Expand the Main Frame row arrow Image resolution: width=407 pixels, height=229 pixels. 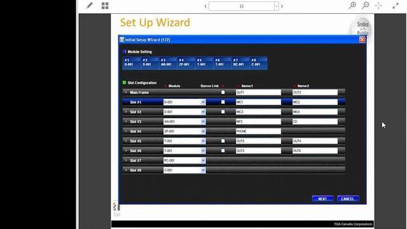click(x=126, y=92)
